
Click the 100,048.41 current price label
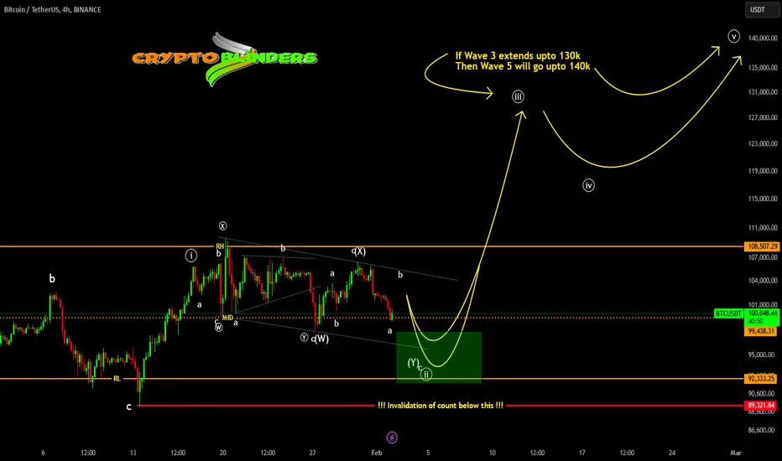click(762, 313)
